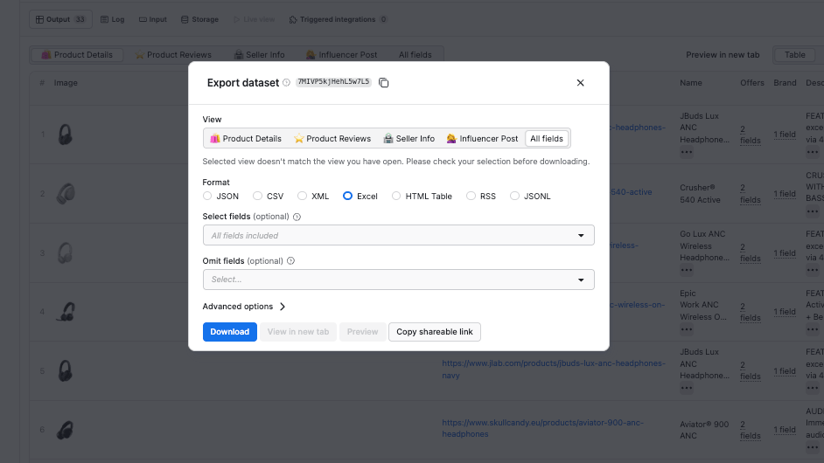Viewport: 824px width, 463px height.
Task: Open the aviator-900-anc-headphones product link
Action: coord(542,428)
